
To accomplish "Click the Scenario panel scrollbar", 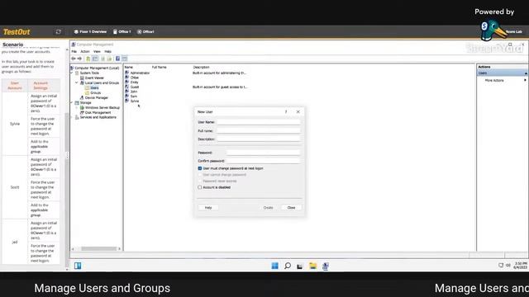I will pos(66,158).
